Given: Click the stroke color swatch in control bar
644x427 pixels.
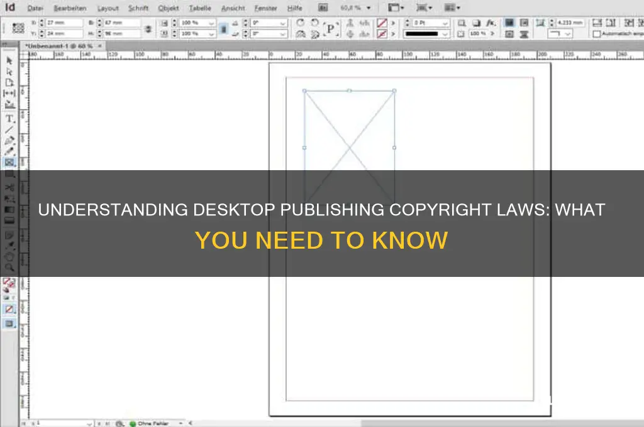Looking at the screenshot, I should (382, 34).
